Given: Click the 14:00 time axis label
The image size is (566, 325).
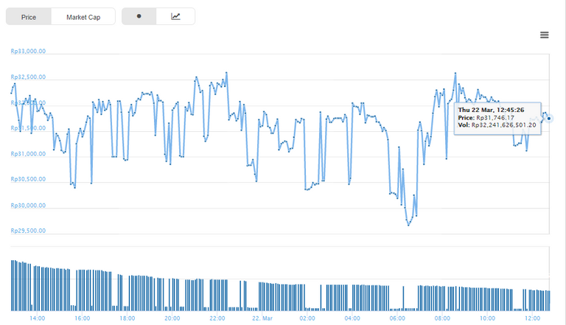Looking at the screenshot, I should pos(37,318).
